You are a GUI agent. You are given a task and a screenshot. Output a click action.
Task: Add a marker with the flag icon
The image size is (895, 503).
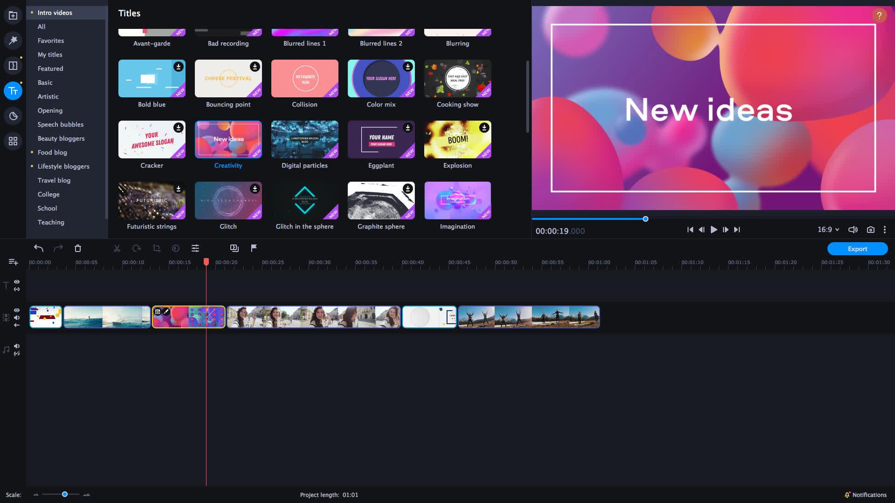(253, 248)
